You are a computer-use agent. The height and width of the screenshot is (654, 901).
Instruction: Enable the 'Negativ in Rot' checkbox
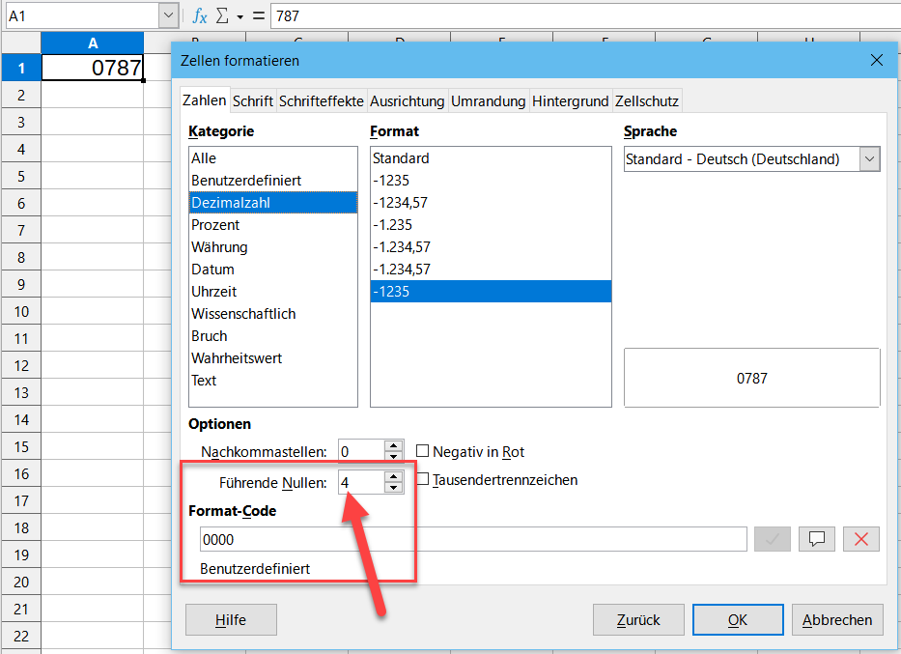click(x=421, y=451)
